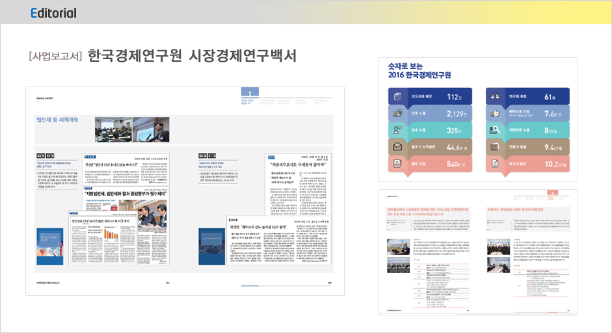Click the stacked documents icon beside 112건

click(397, 96)
